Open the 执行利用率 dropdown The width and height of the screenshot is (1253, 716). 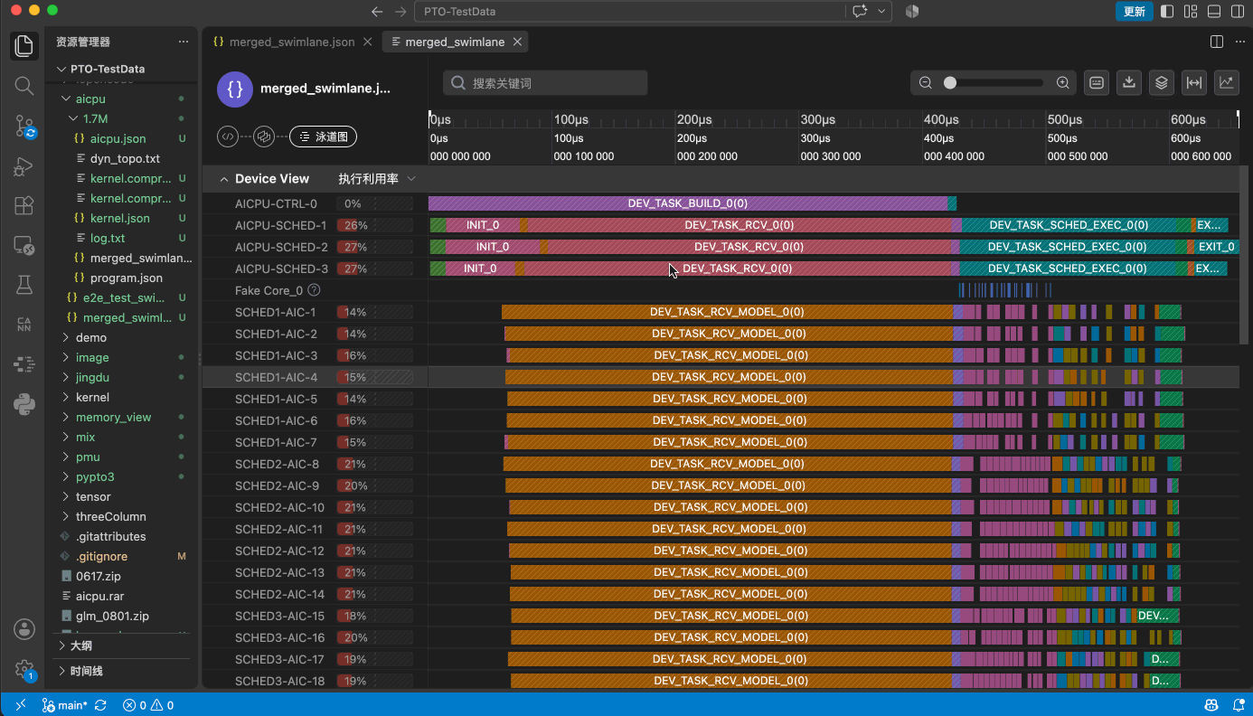pos(377,179)
